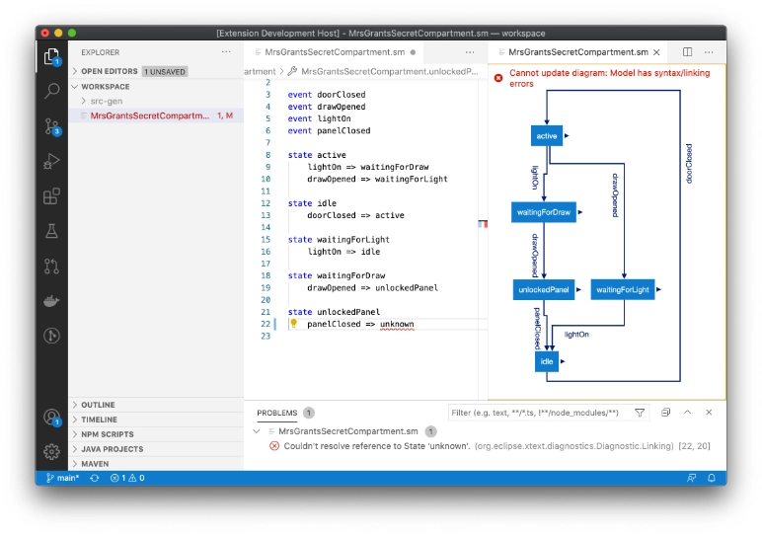Click line number 19 in the gutter
Image resolution: width=762 pixels, height=535 pixels.
(x=266, y=287)
